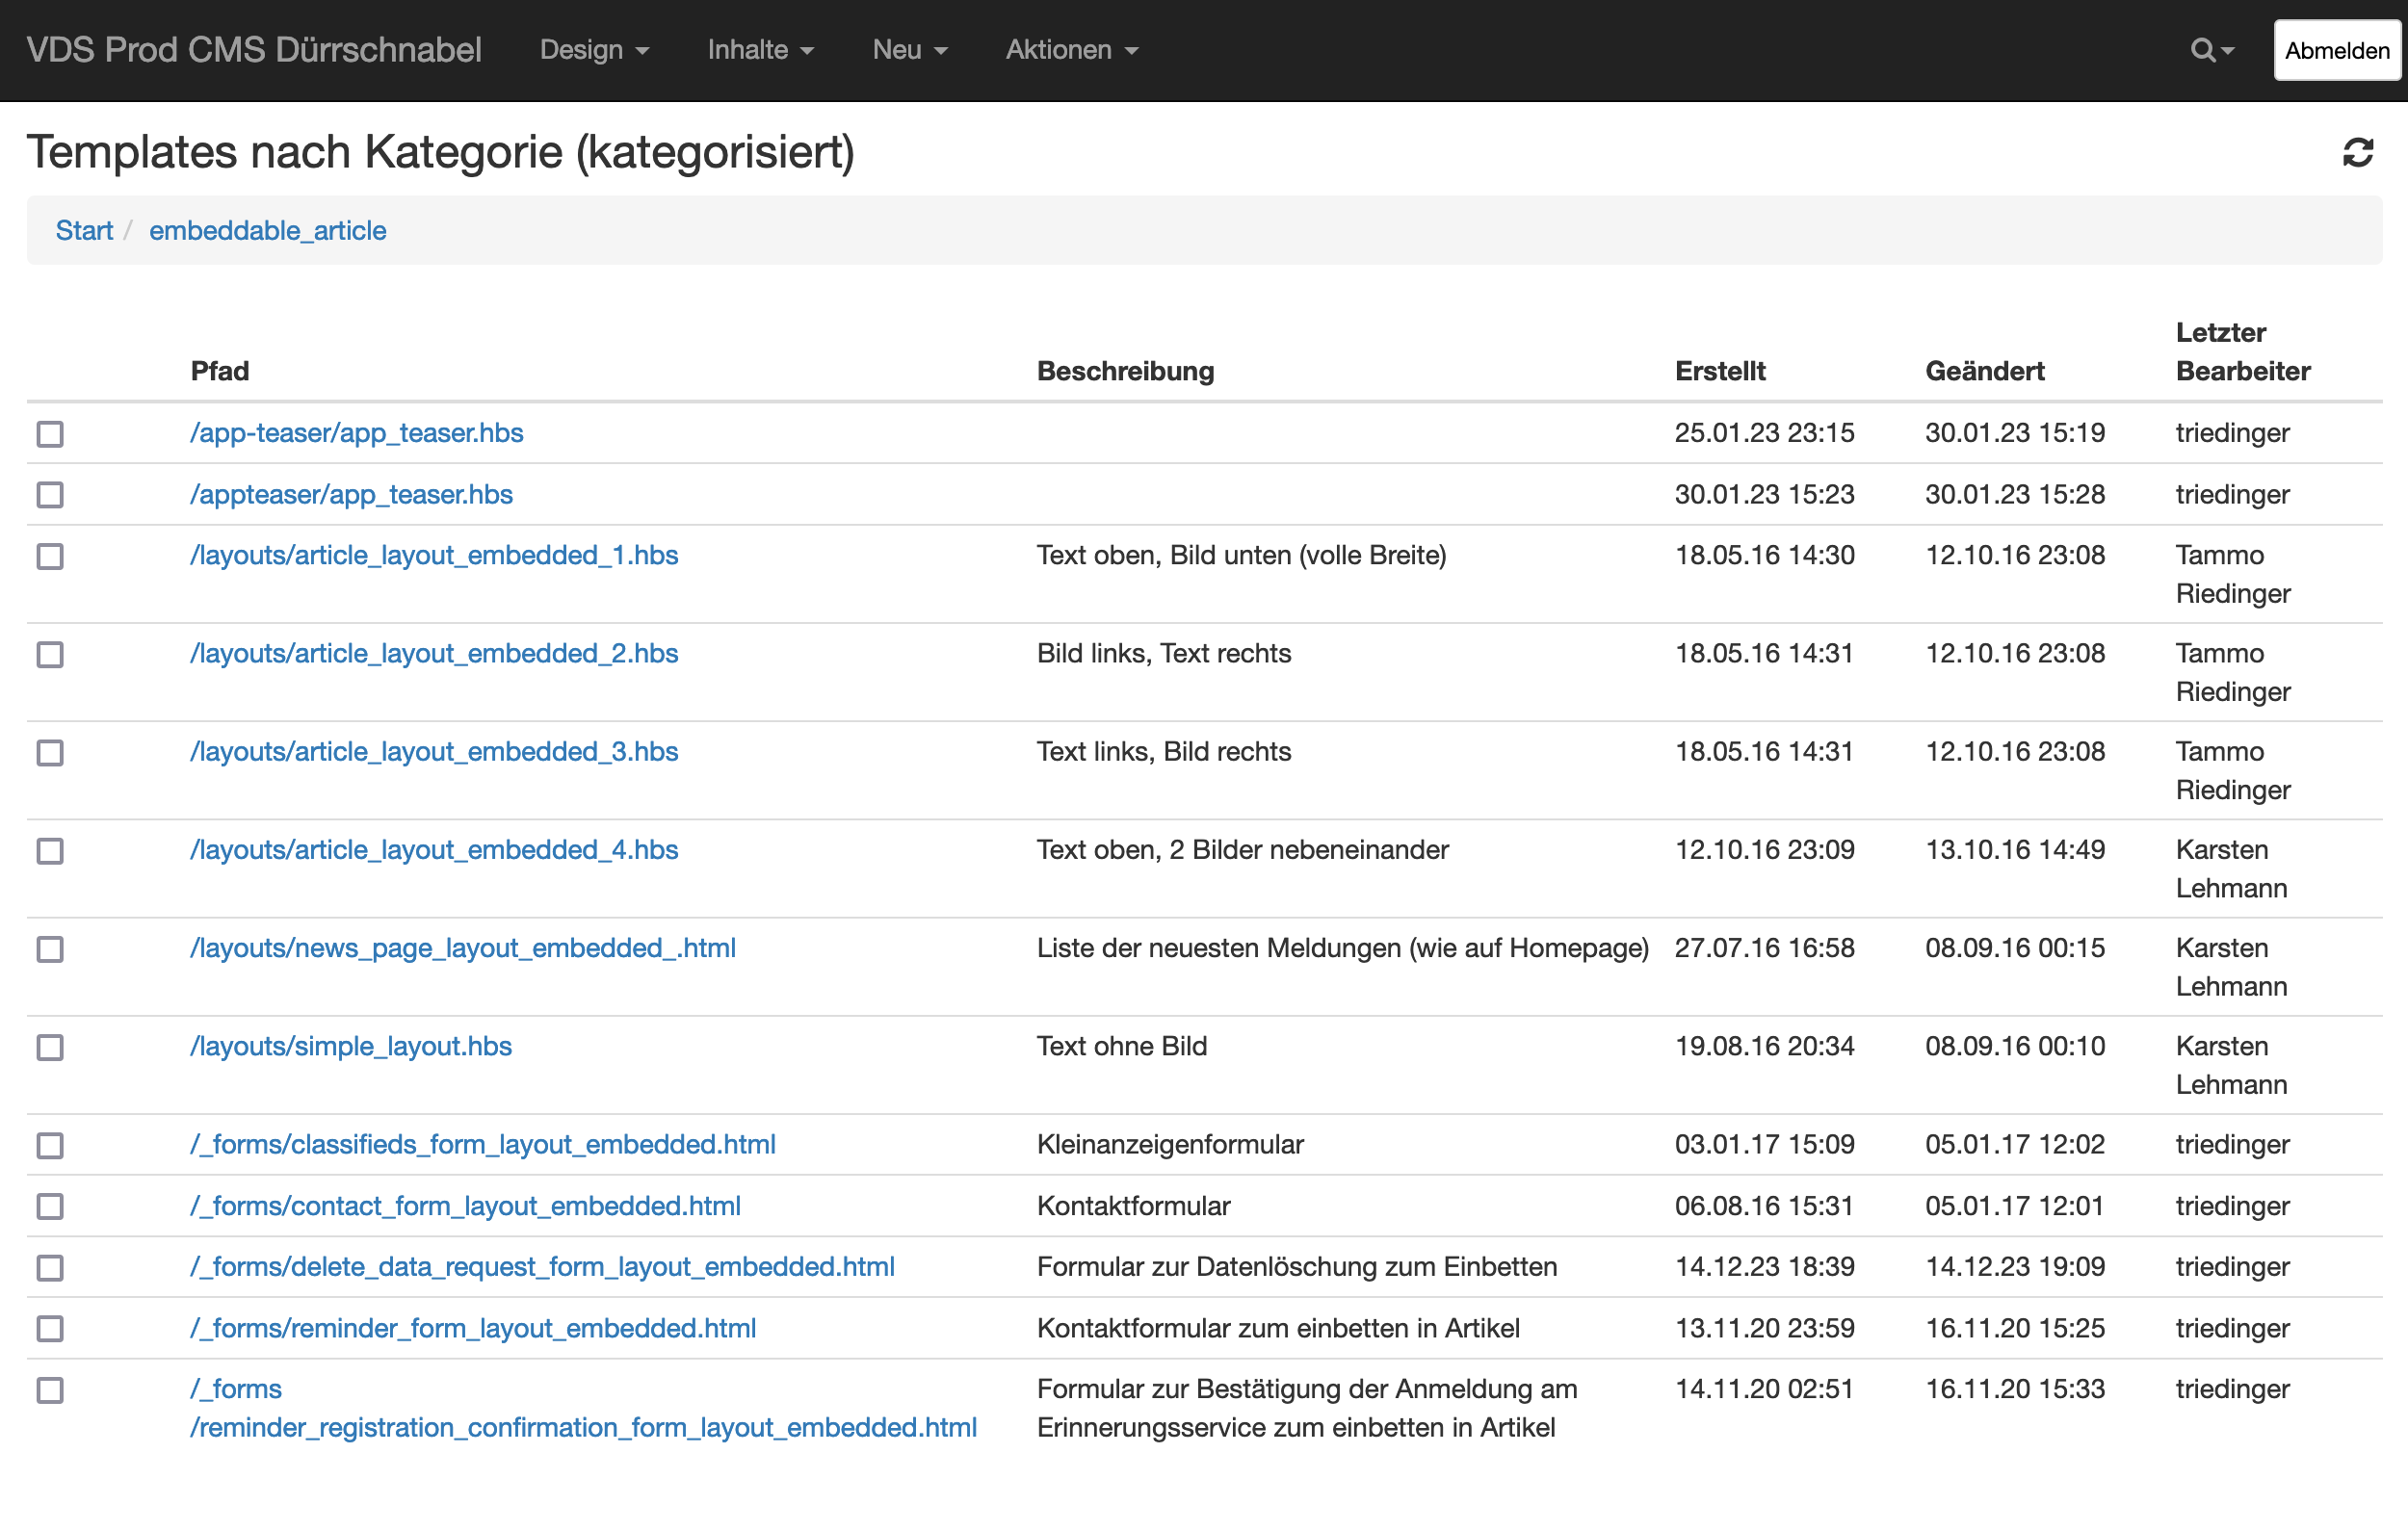Open /layouts/article_layout_embedded_3.hbs

[434, 752]
